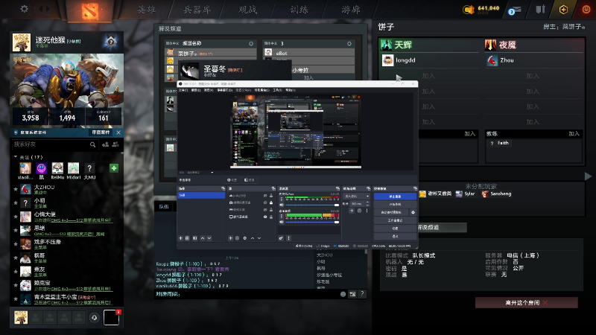The width and height of the screenshot is (596, 335).
Task: Toggle visibility of the display capture source
Action: (265, 217)
